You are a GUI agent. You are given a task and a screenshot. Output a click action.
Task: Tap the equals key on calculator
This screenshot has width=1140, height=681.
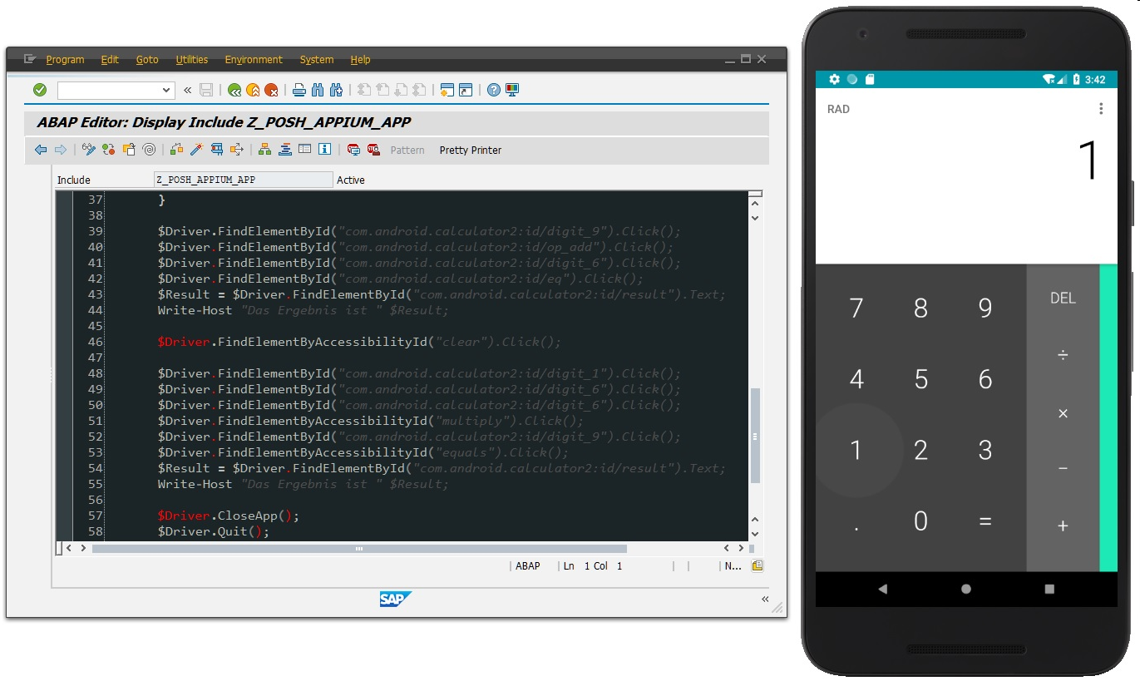(x=985, y=521)
